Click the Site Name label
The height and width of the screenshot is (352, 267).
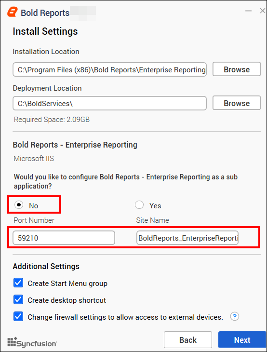pyautogui.click(x=153, y=220)
